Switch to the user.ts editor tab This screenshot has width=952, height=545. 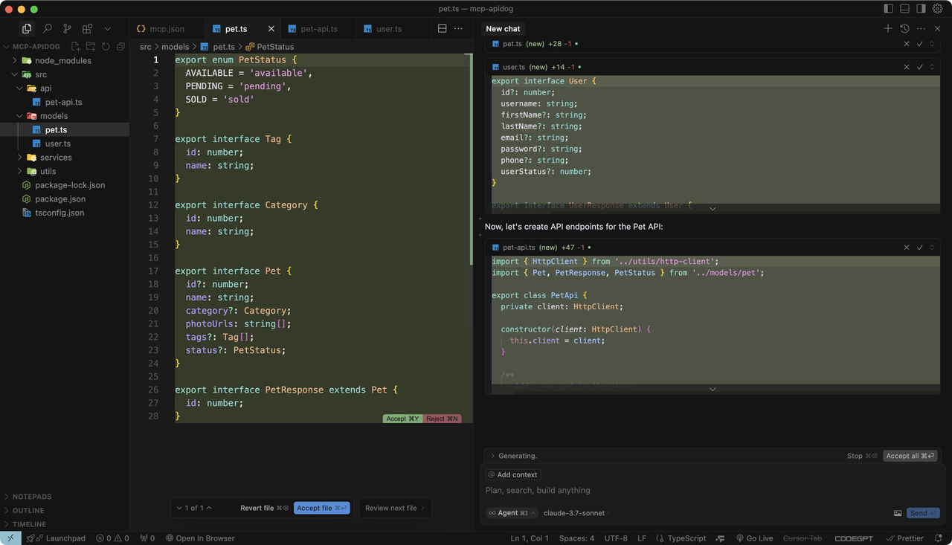389,29
